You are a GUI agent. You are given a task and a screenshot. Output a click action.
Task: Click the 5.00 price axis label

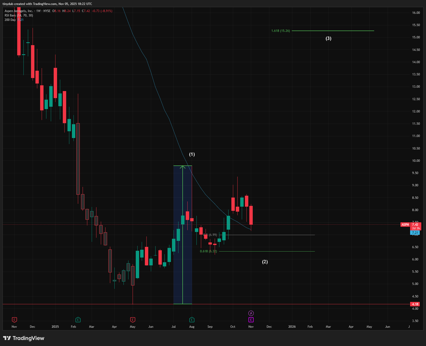click(x=416, y=284)
